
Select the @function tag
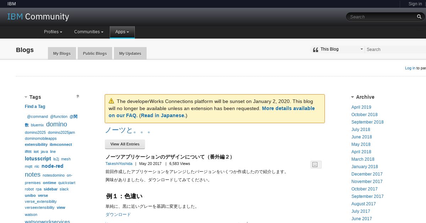click(59, 116)
